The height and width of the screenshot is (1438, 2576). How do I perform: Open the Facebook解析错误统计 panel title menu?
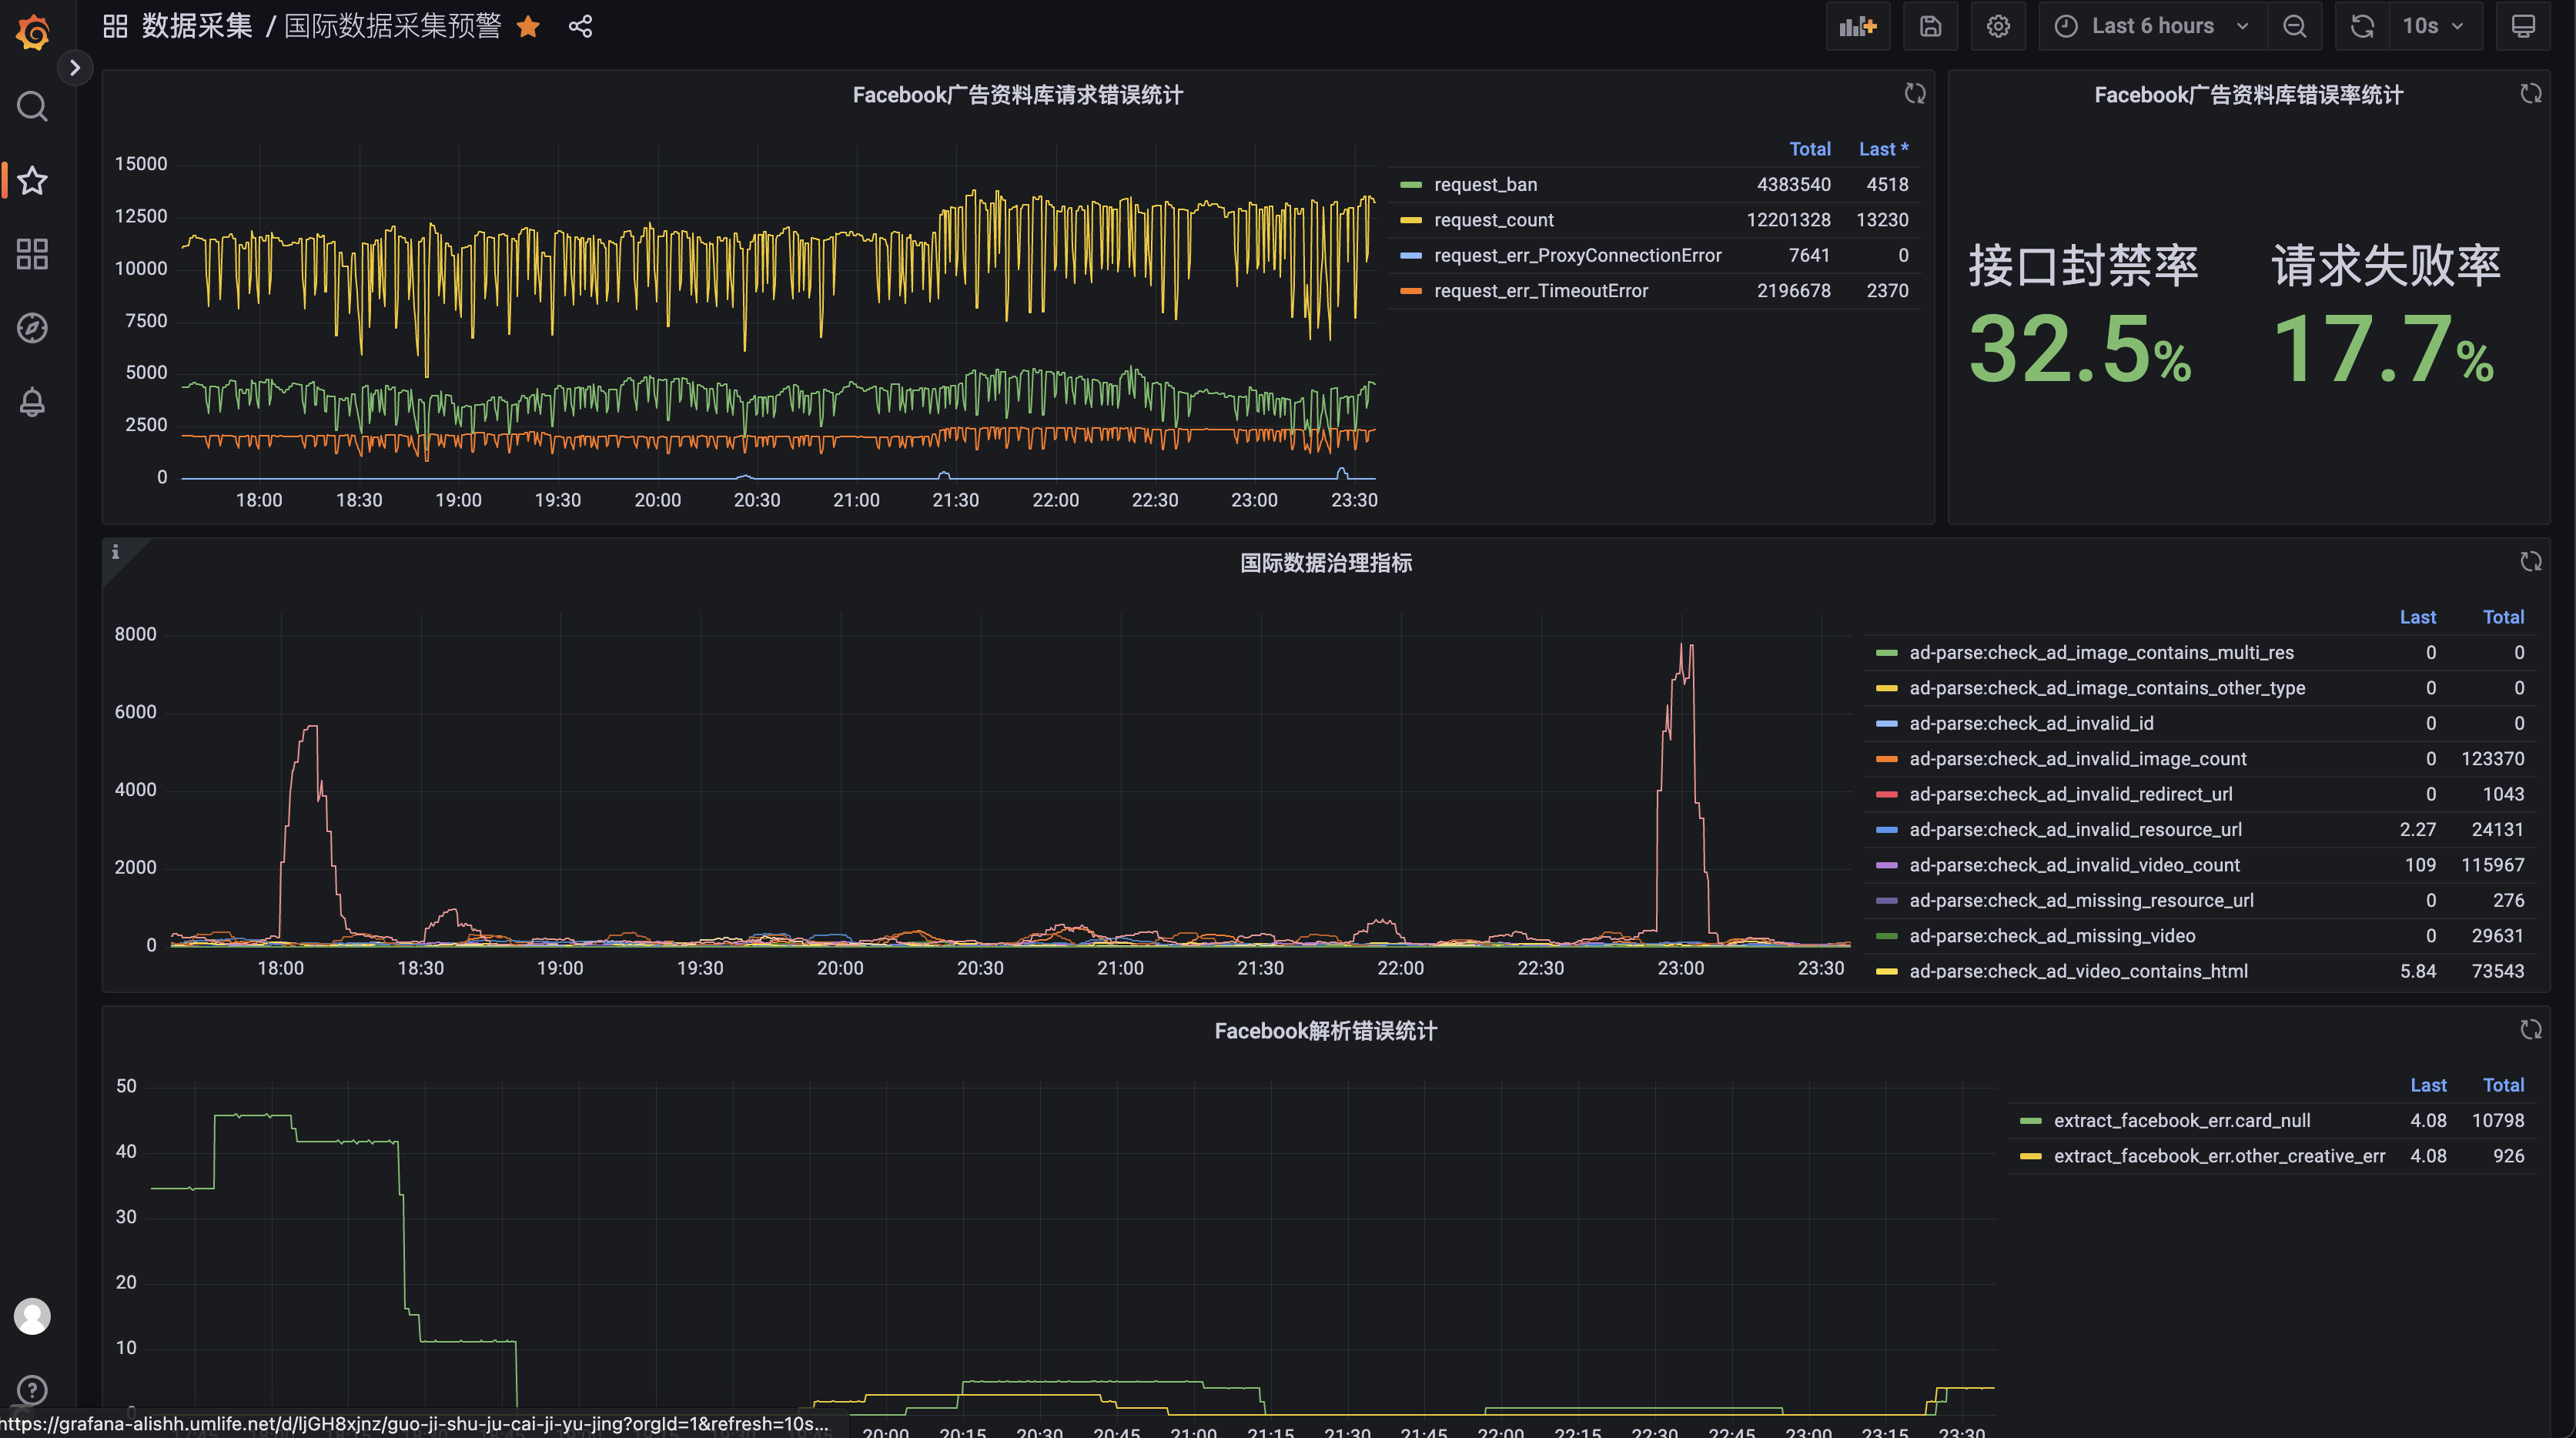coord(1326,1031)
